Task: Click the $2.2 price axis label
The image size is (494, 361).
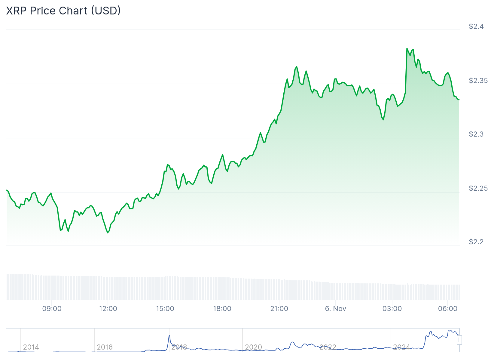Action: pyautogui.click(x=476, y=242)
